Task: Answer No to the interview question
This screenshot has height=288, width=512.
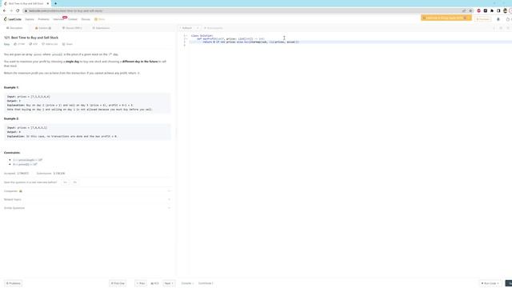Action: (x=74, y=182)
